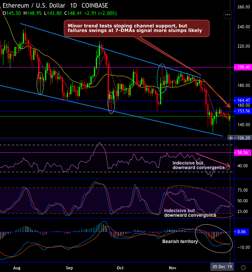Click the Ethereum / U.S. Dollar symbol title
This screenshot has width=252, height=272.
tap(33, 6)
